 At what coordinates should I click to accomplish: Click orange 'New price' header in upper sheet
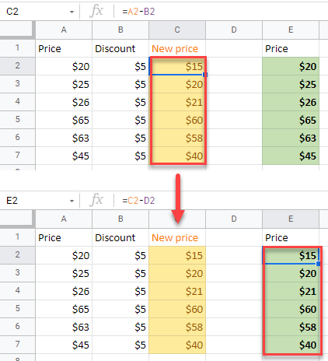point(177,48)
